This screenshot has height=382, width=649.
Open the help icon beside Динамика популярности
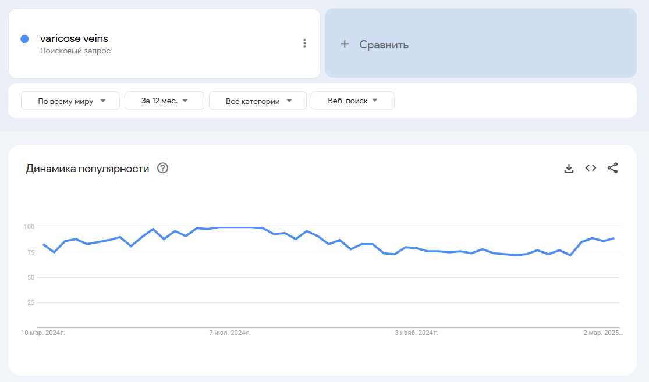point(162,168)
